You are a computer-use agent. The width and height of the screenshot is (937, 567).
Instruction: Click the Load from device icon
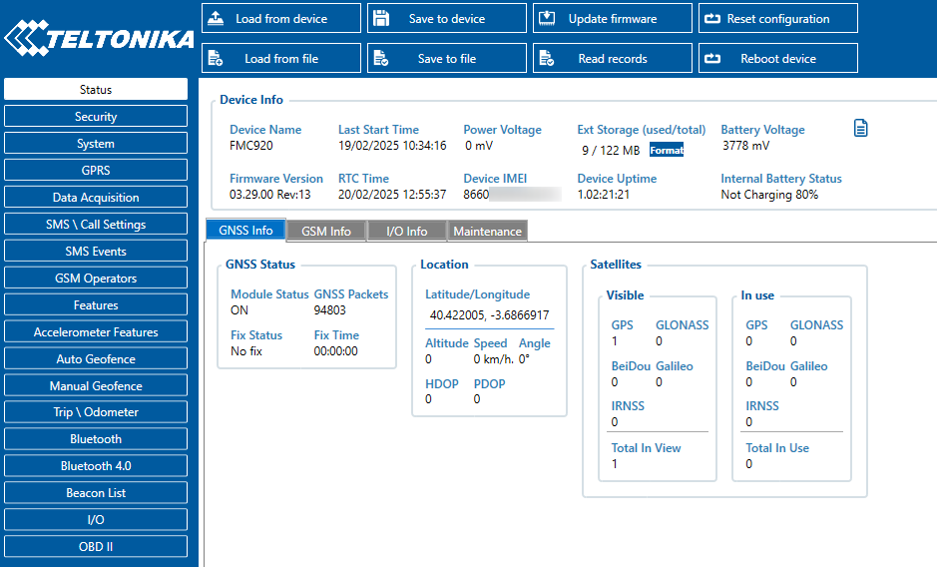point(216,19)
